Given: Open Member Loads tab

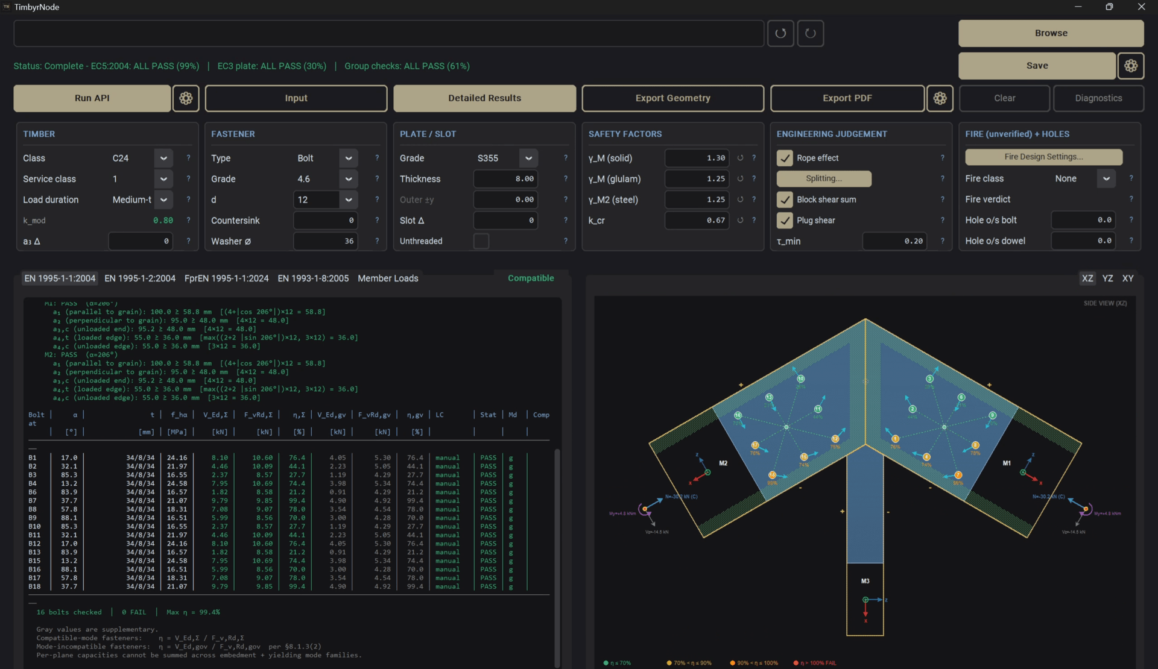Looking at the screenshot, I should 388,278.
